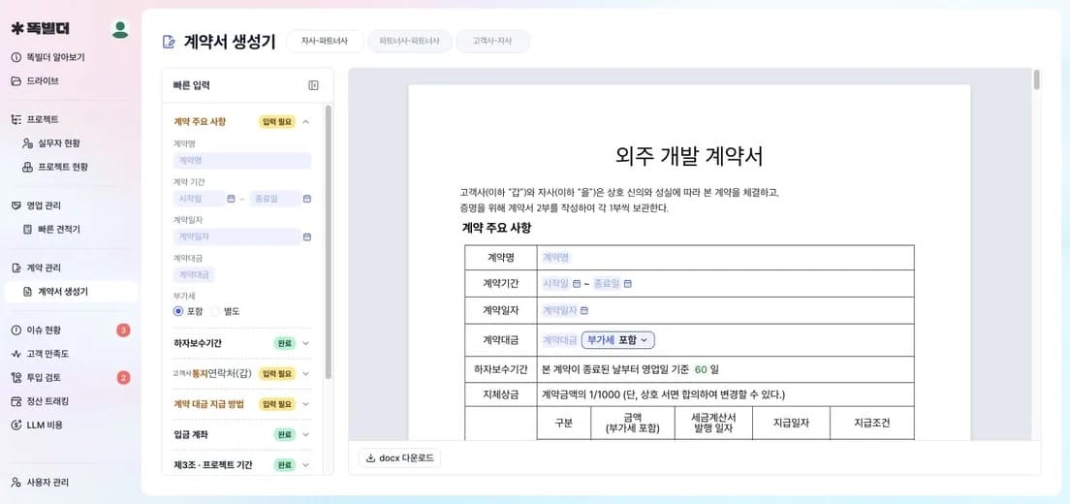1070x504 pixels.
Task: Collapse the 계약 주요 사항 section chevron
Action: 305,122
